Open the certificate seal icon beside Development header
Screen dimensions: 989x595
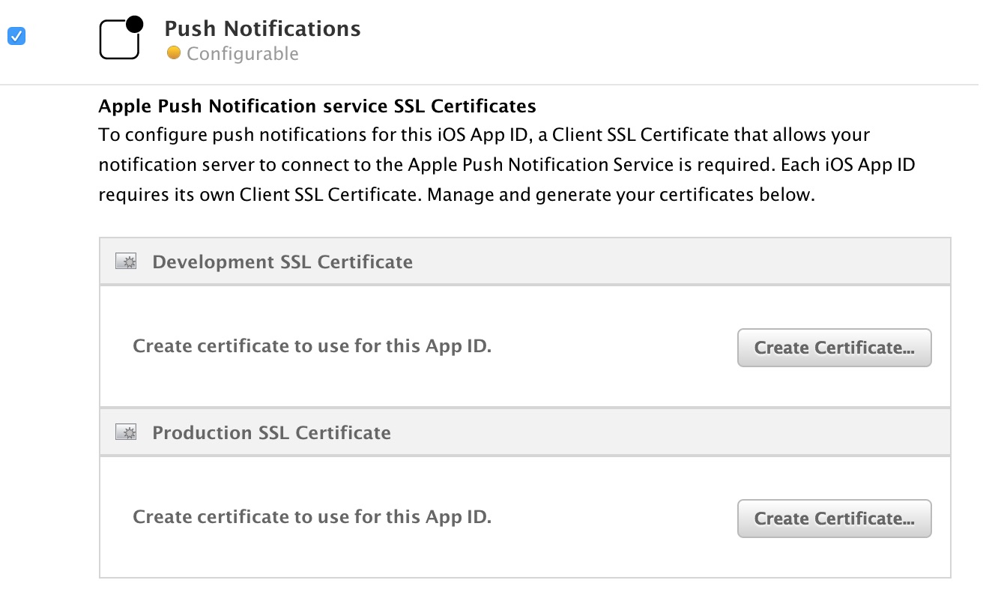[x=125, y=261]
